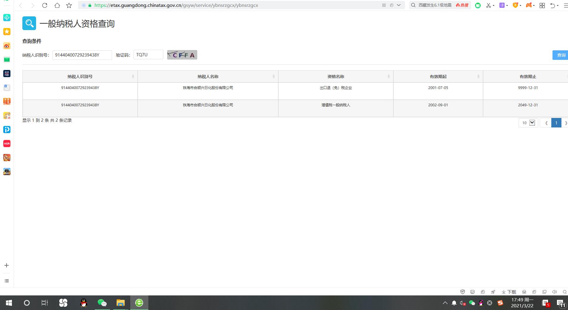Click the 下载 download manager icon

[509, 292]
